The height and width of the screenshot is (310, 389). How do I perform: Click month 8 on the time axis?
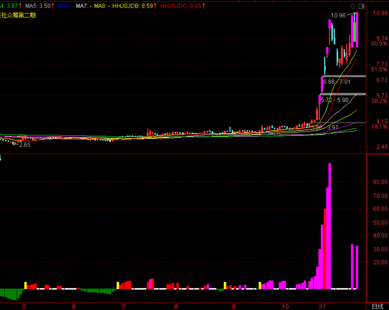[176, 306]
